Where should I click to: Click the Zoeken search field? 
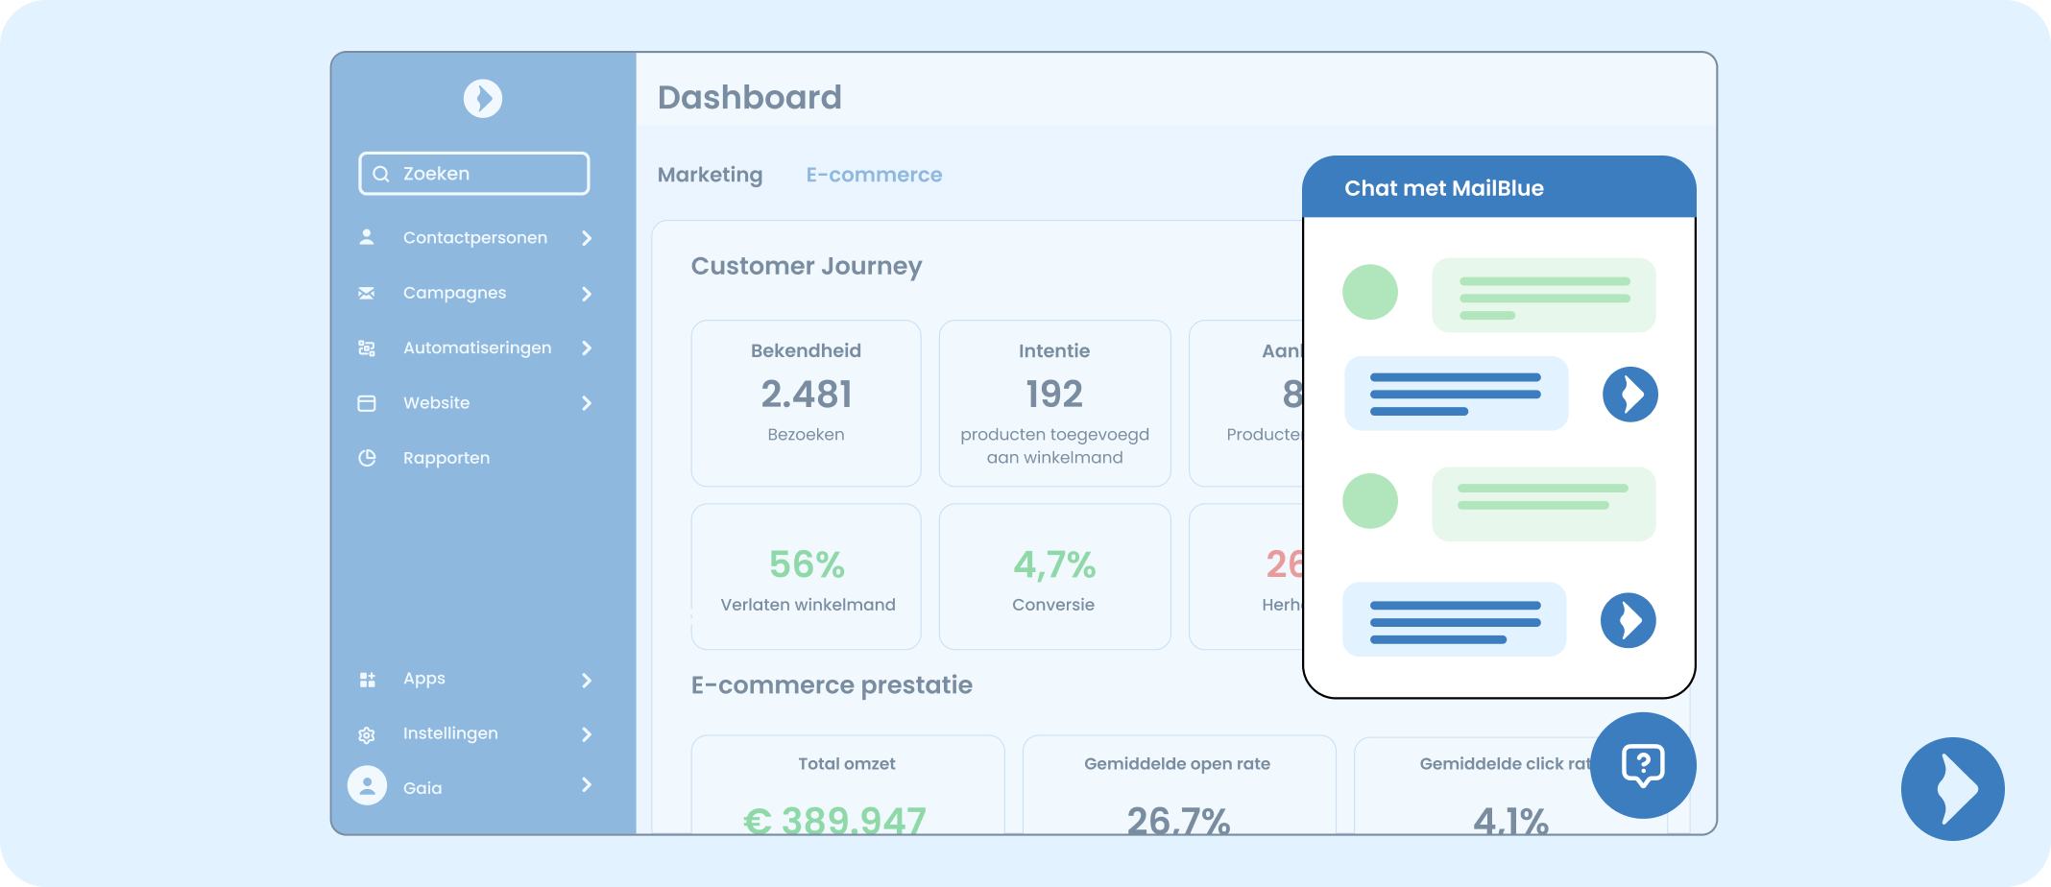tap(474, 174)
